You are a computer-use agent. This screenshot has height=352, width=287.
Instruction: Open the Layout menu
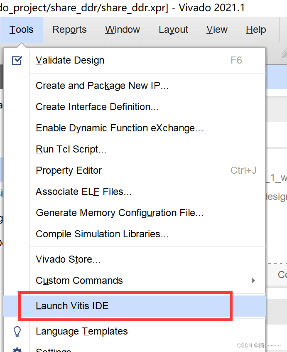coord(174,30)
